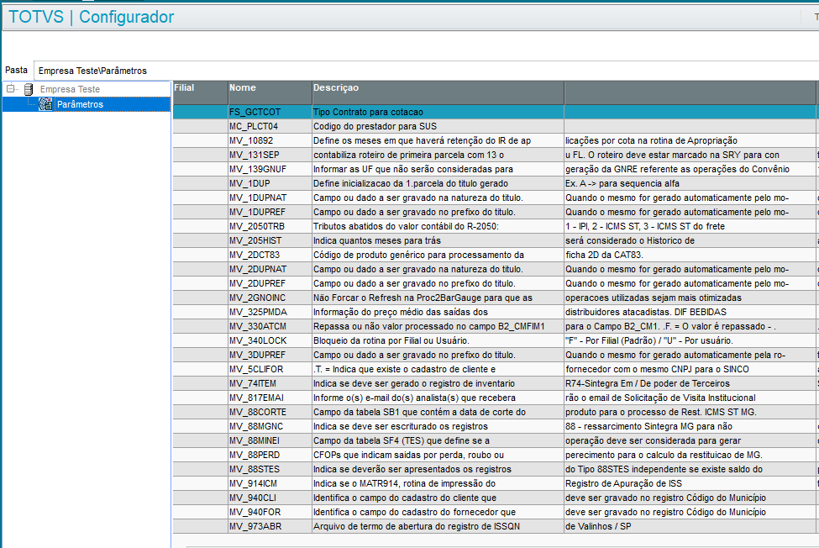This screenshot has width=819, height=548.
Task: Sort by the Nome column header
Action: (270, 93)
